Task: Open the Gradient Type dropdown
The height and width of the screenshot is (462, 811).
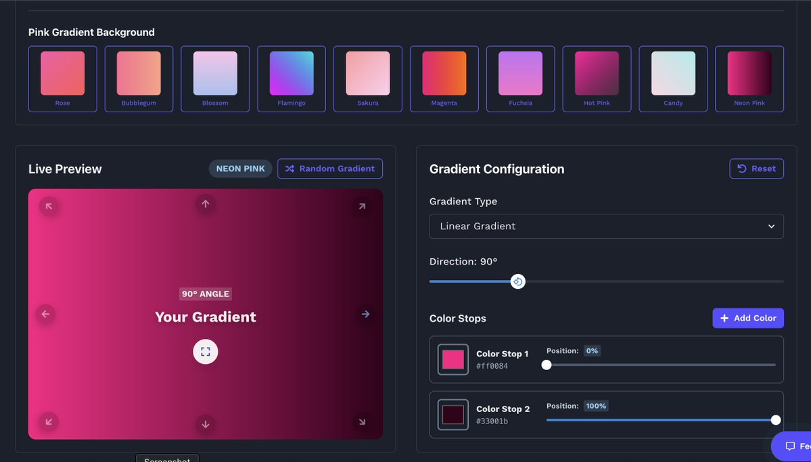Action: click(x=606, y=226)
